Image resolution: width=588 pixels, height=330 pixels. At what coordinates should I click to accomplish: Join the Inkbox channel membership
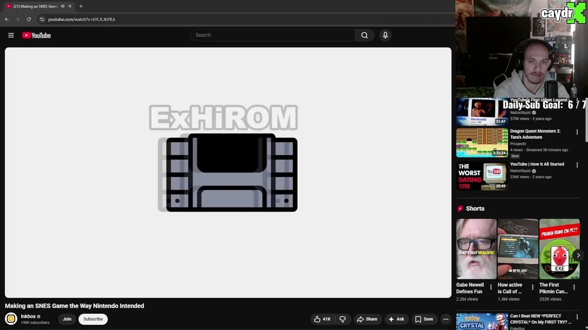tap(67, 319)
